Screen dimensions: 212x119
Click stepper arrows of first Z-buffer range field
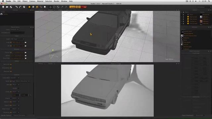(x=20, y=95)
